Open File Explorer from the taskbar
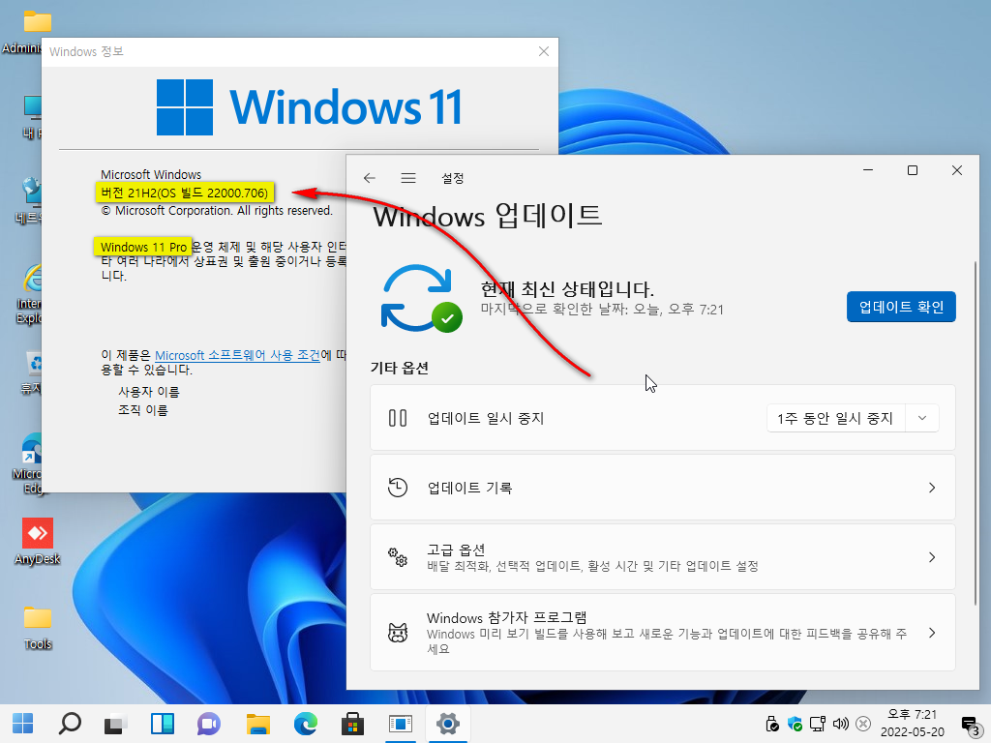The height and width of the screenshot is (743, 991). click(x=257, y=724)
